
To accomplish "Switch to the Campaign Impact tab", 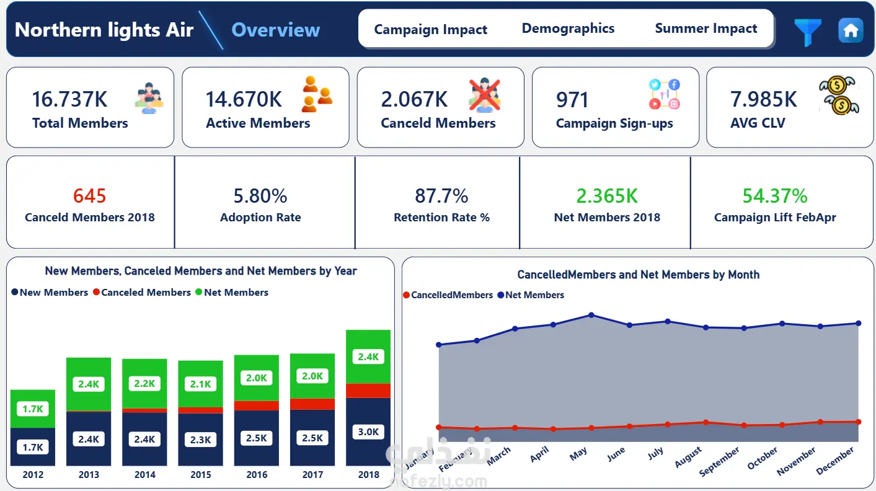I will (431, 29).
